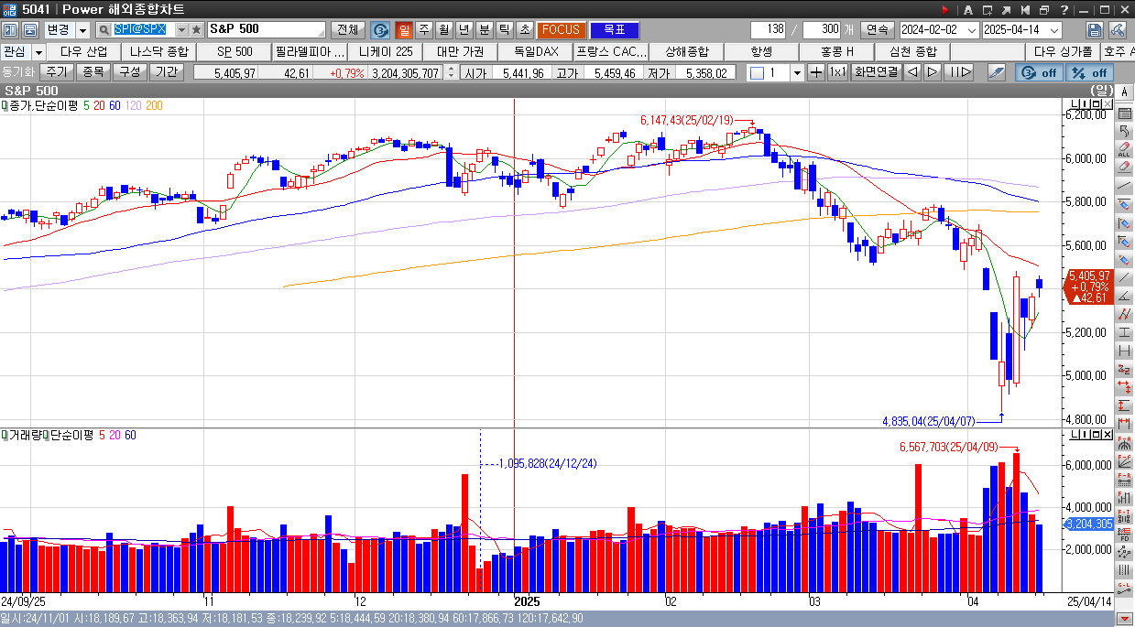1135x627 pixels.
Task: Select monthly period 월 button
Action: pos(444,30)
